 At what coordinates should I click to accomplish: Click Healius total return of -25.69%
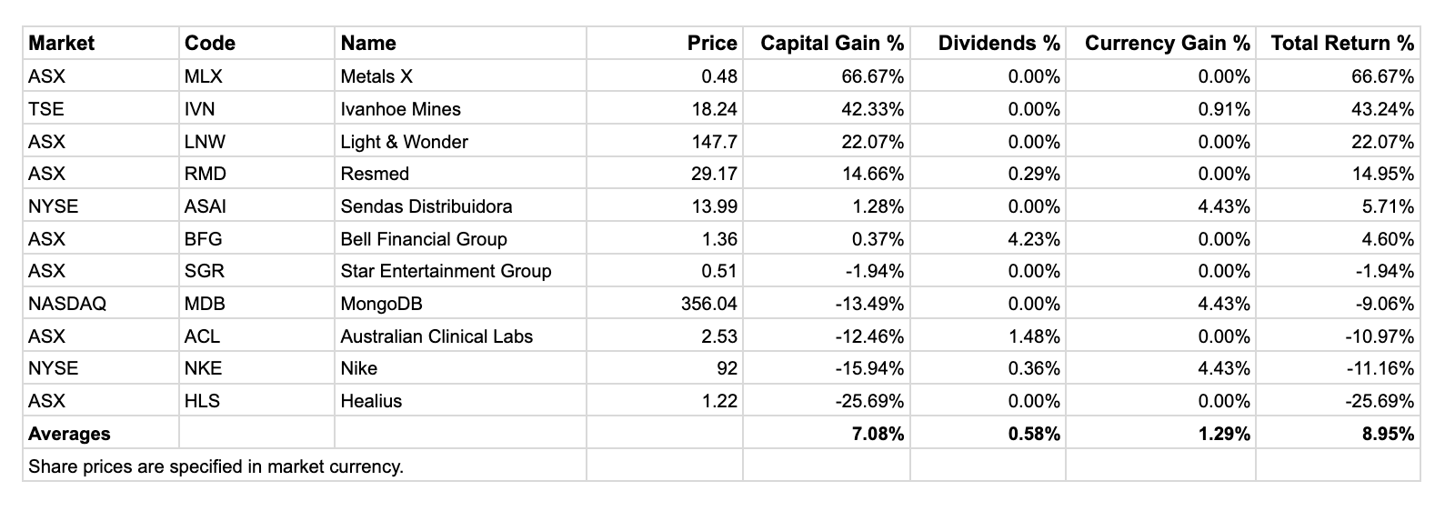pos(1380,401)
